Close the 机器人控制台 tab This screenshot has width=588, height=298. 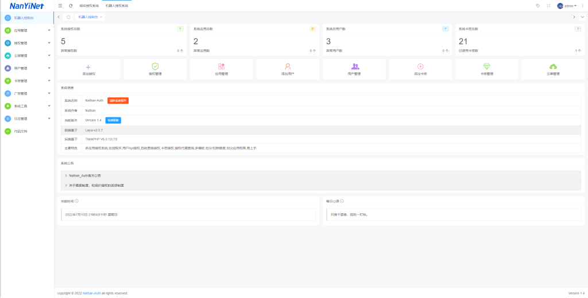pos(102,17)
